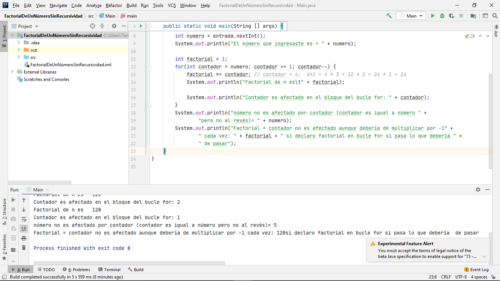Open the Build tool window
500x281 pixels.
[136, 270]
